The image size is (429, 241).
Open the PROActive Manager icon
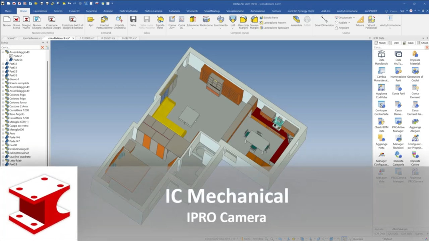pos(399,122)
